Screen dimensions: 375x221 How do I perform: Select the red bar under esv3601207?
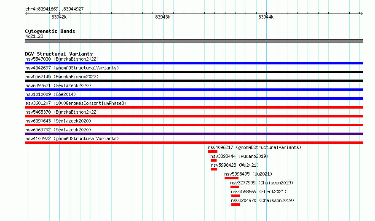[194, 107]
